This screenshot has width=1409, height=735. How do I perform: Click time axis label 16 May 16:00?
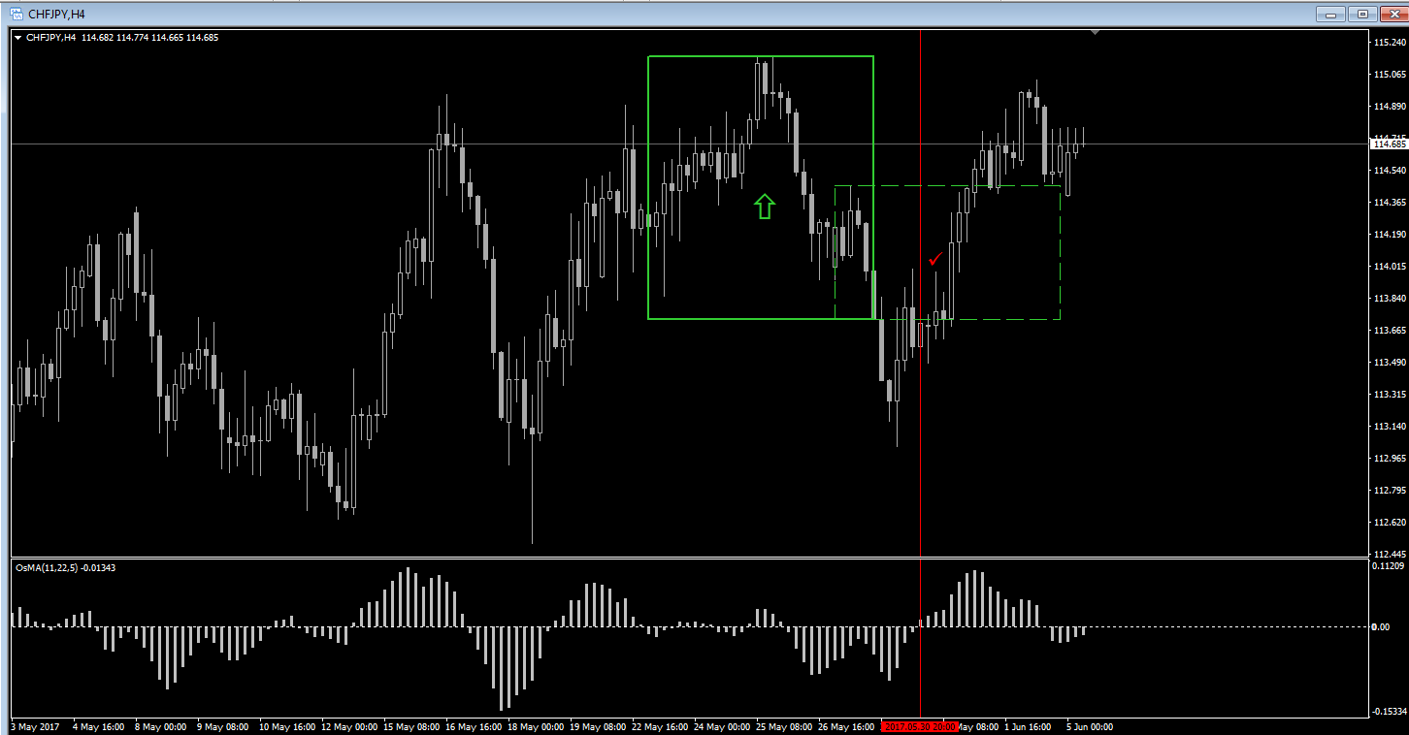[475, 726]
